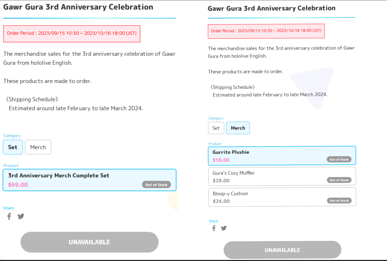Click the $69.00 price text
The image size is (387, 261).
click(x=18, y=185)
